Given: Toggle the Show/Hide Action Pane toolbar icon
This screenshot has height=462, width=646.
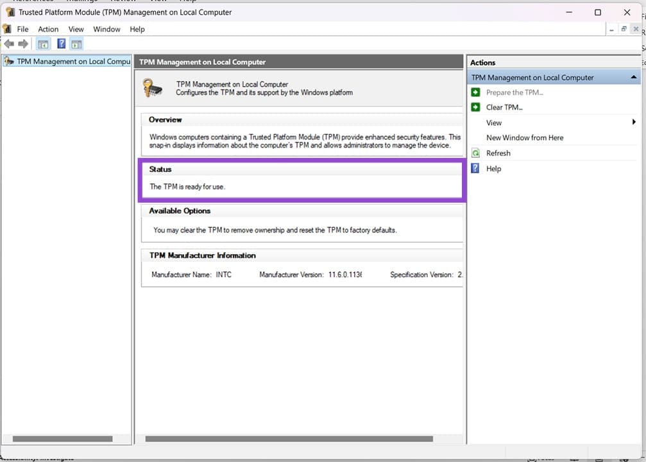Looking at the screenshot, I should [x=76, y=44].
